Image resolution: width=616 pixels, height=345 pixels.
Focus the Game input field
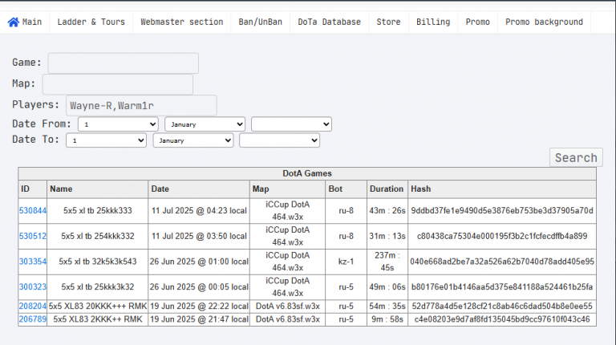(124, 63)
